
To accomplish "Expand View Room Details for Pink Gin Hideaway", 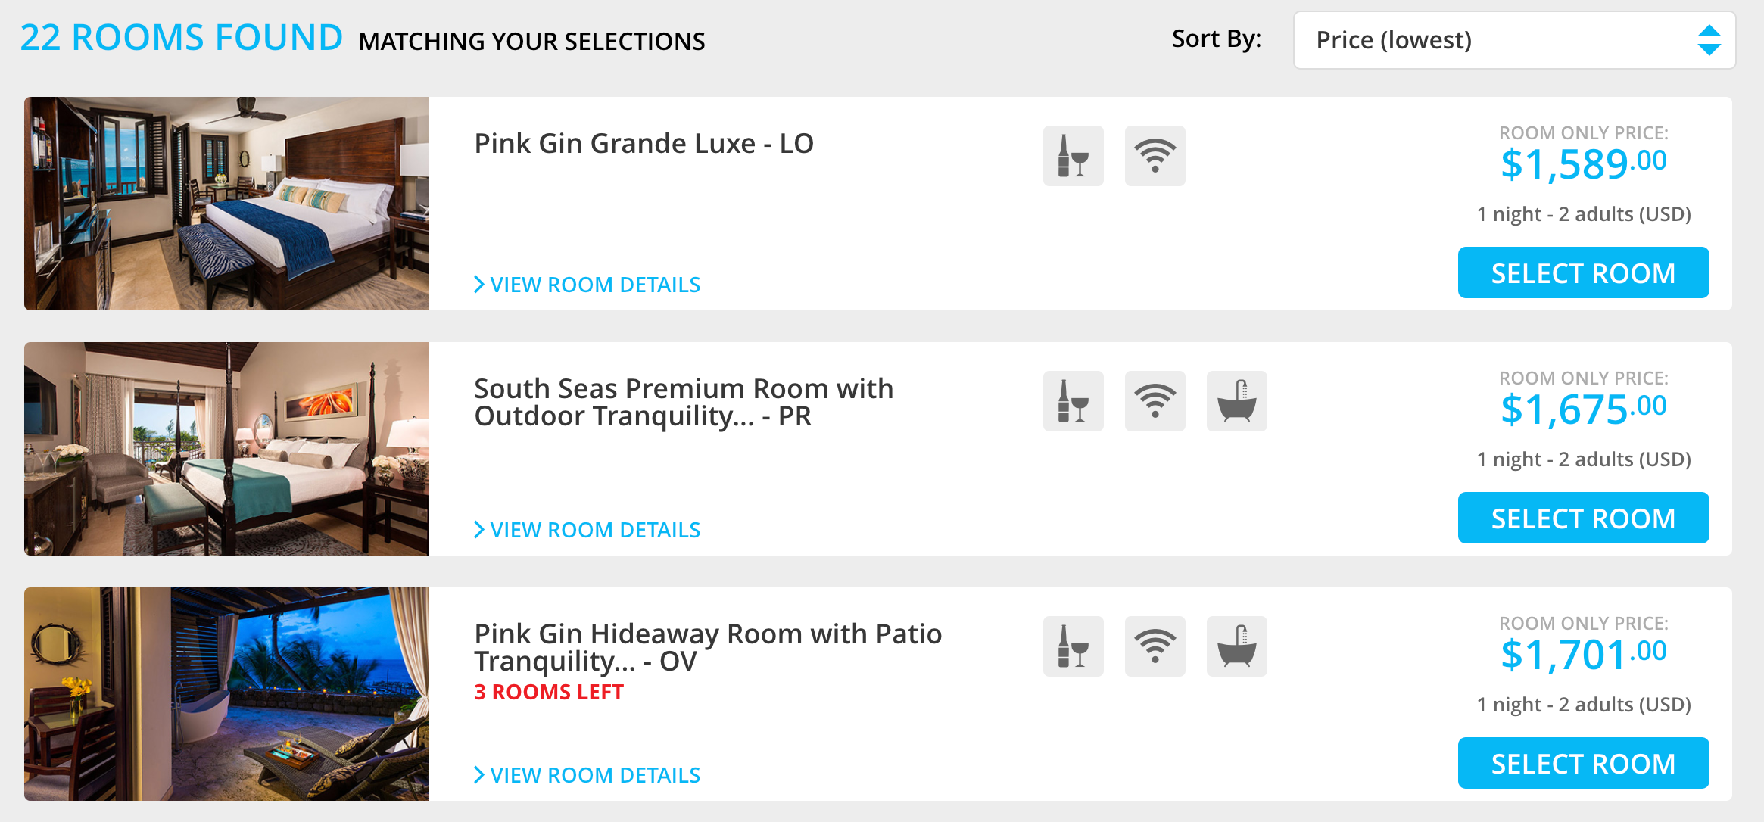I will pos(587,775).
